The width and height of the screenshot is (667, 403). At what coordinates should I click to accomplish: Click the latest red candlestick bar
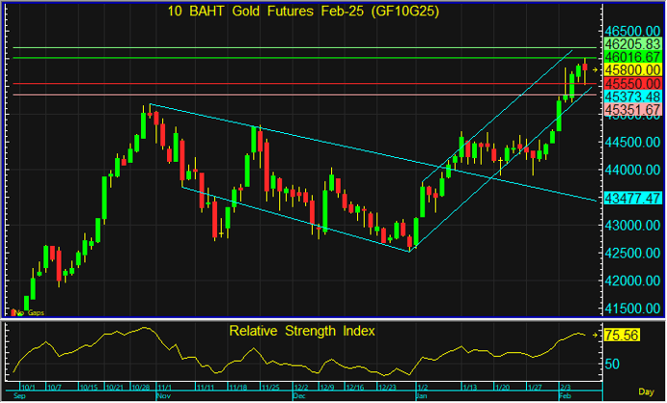(584, 67)
